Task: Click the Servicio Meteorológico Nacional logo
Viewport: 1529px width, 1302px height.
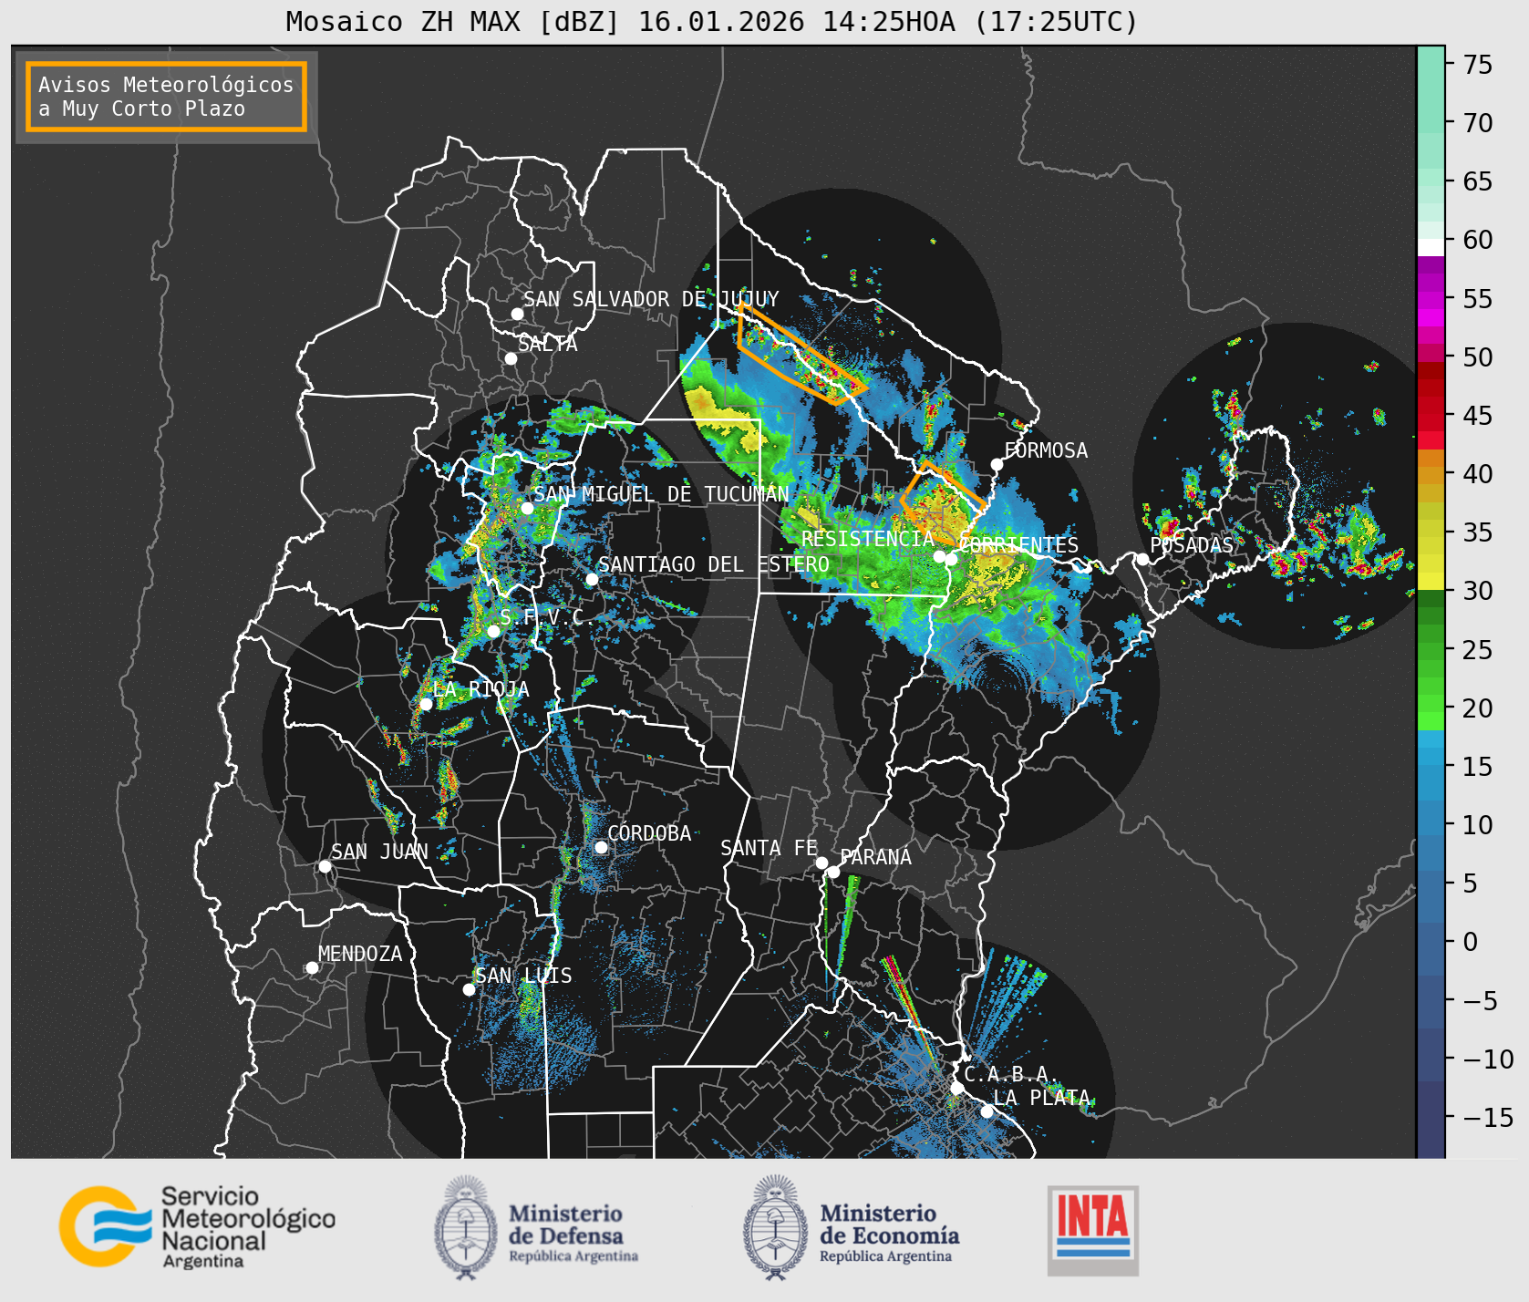Action: (x=197, y=1226)
